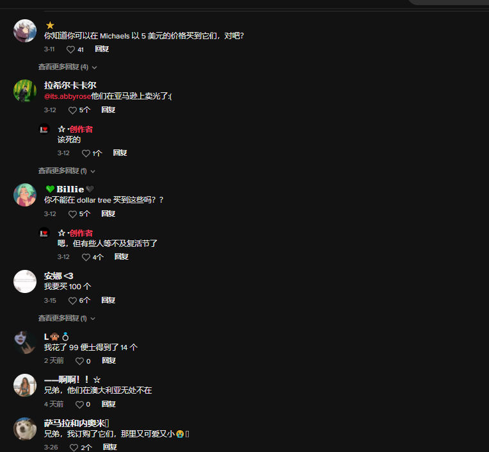Like the 99 pence comment
The image size is (489, 452).
(80, 361)
